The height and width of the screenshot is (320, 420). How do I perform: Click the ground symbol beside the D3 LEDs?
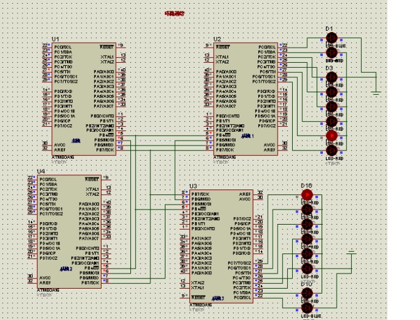[376, 92]
